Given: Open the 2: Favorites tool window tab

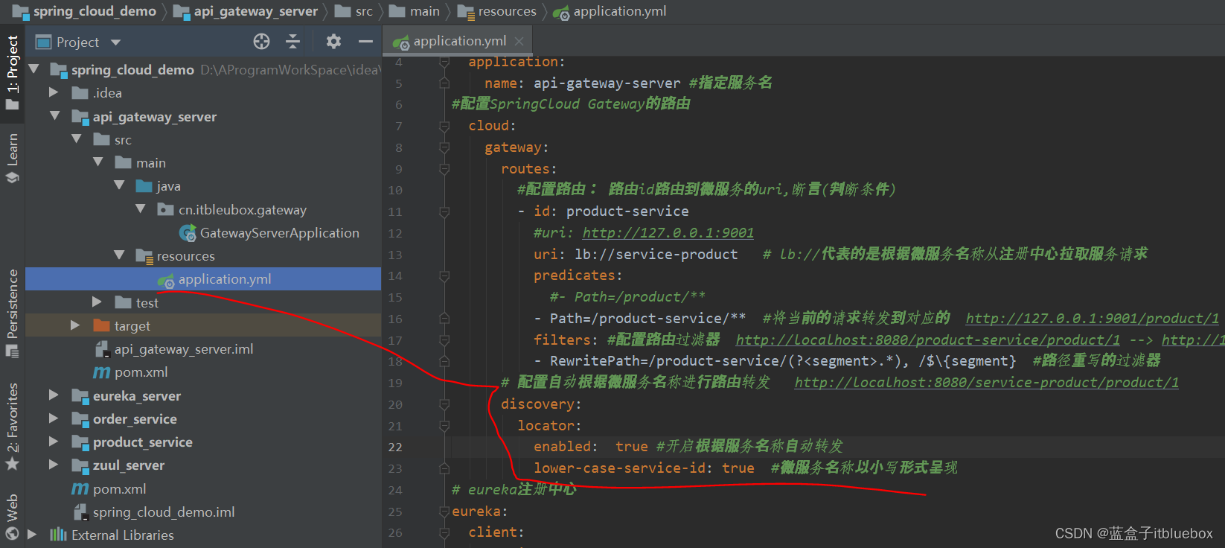Looking at the screenshot, I should click(x=13, y=427).
